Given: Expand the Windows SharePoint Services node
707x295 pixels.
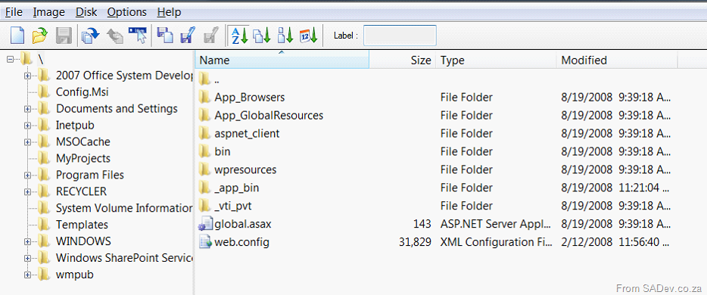Looking at the screenshot, I should pos(28,258).
